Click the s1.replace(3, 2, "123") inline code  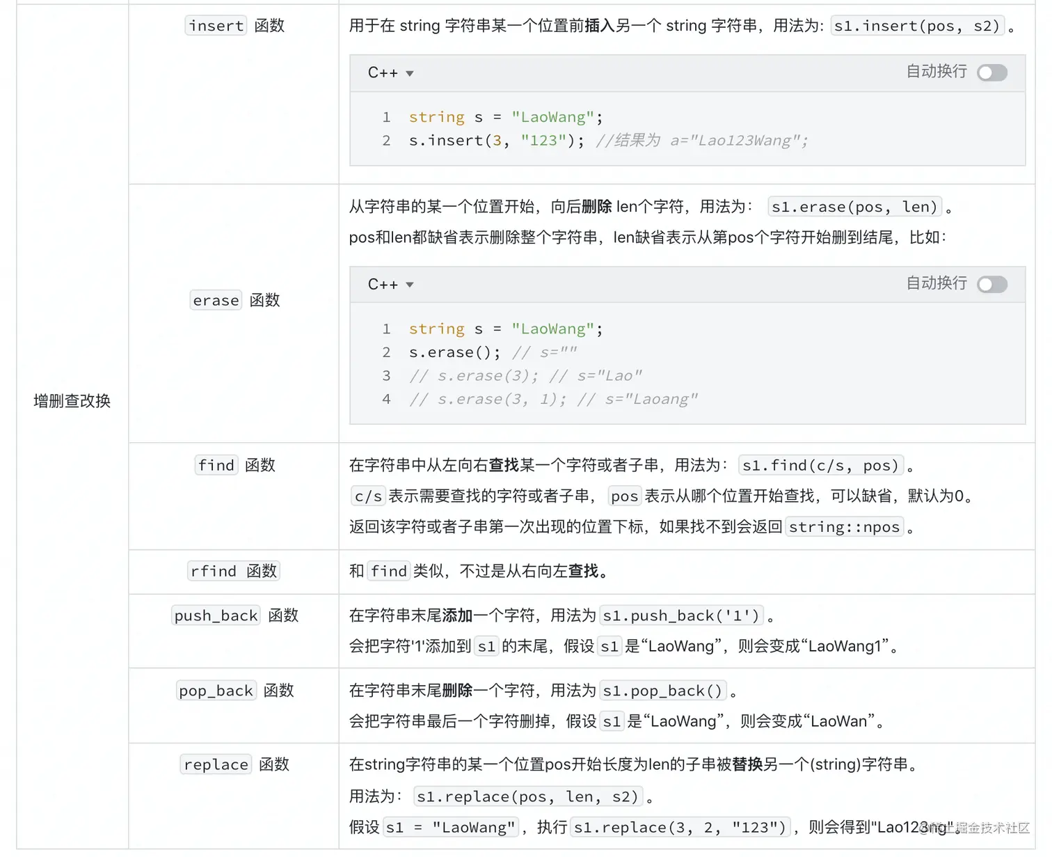pyautogui.click(x=680, y=827)
